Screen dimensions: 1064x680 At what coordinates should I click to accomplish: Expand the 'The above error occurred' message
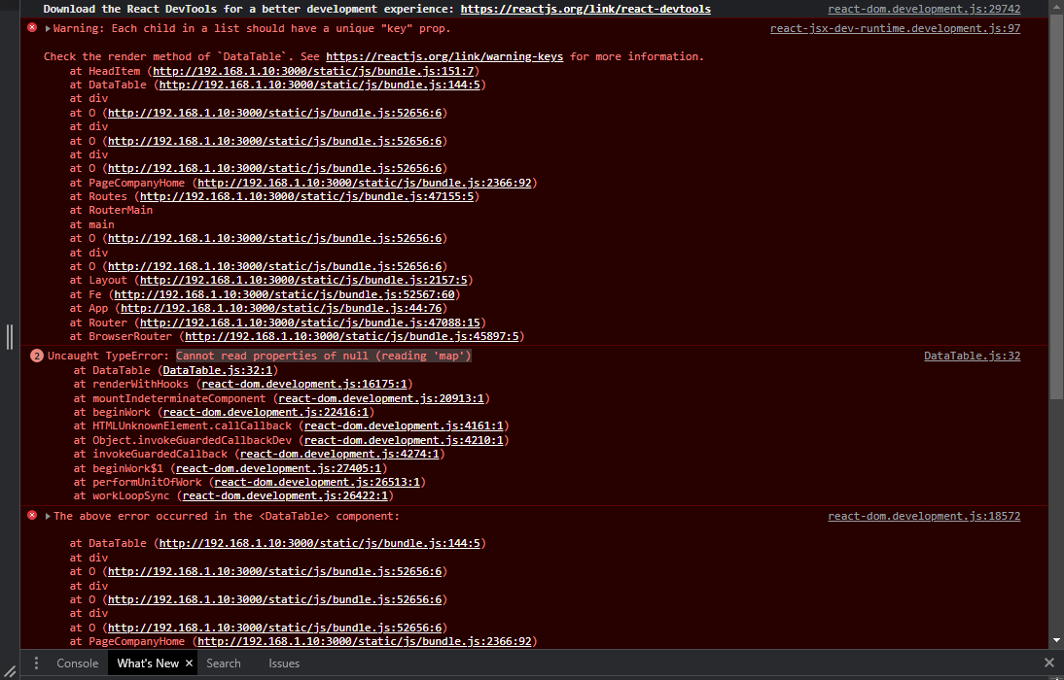point(49,516)
